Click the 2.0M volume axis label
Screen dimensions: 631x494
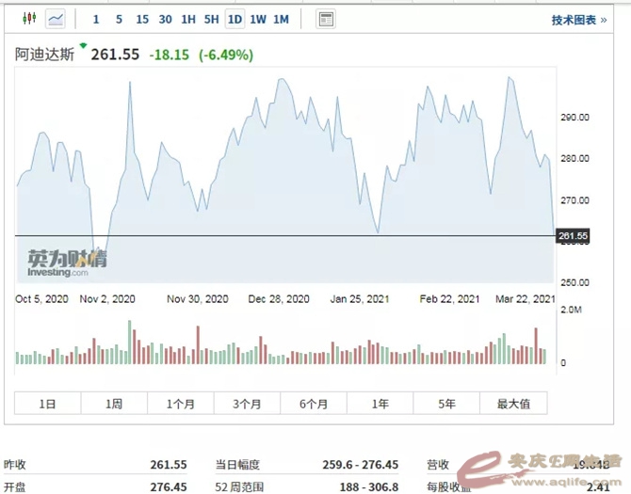[571, 310]
